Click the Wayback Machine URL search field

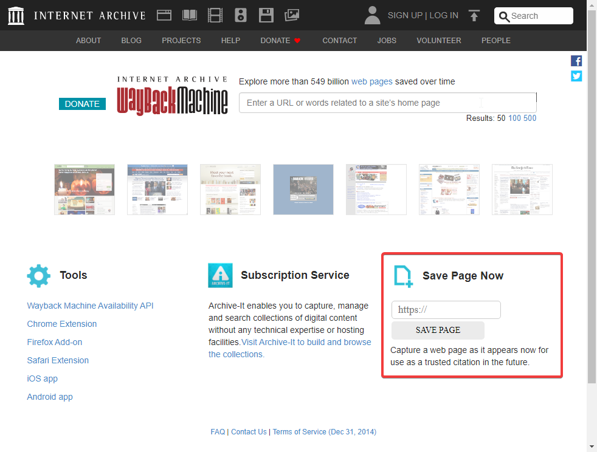tap(387, 103)
